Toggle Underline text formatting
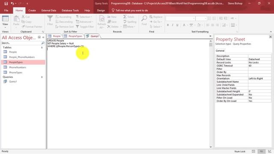The width and height of the screenshot is (274, 154). [x=177, y=25]
